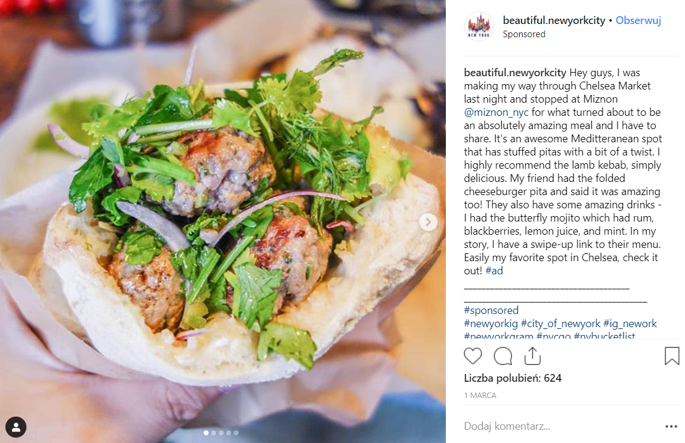Open the #sponsored hashtag

pyautogui.click(x=491, y=310)
